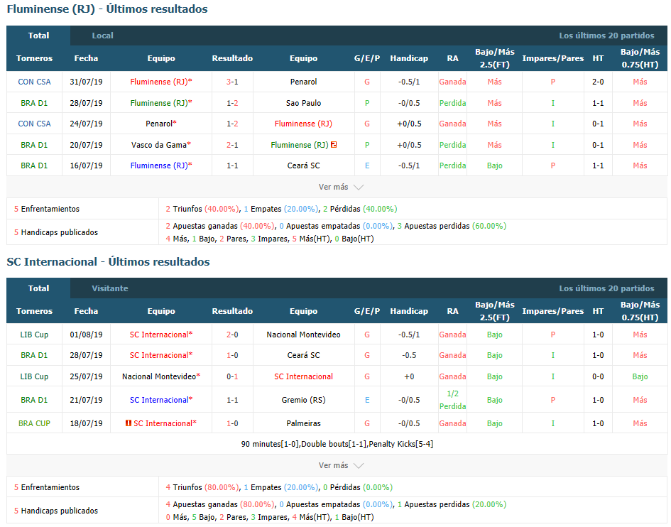Click the 2-0 half-time score in the Penarol 31/07/19 row
Viewport: 671px width, 527px height.
[x=598, y=82]
